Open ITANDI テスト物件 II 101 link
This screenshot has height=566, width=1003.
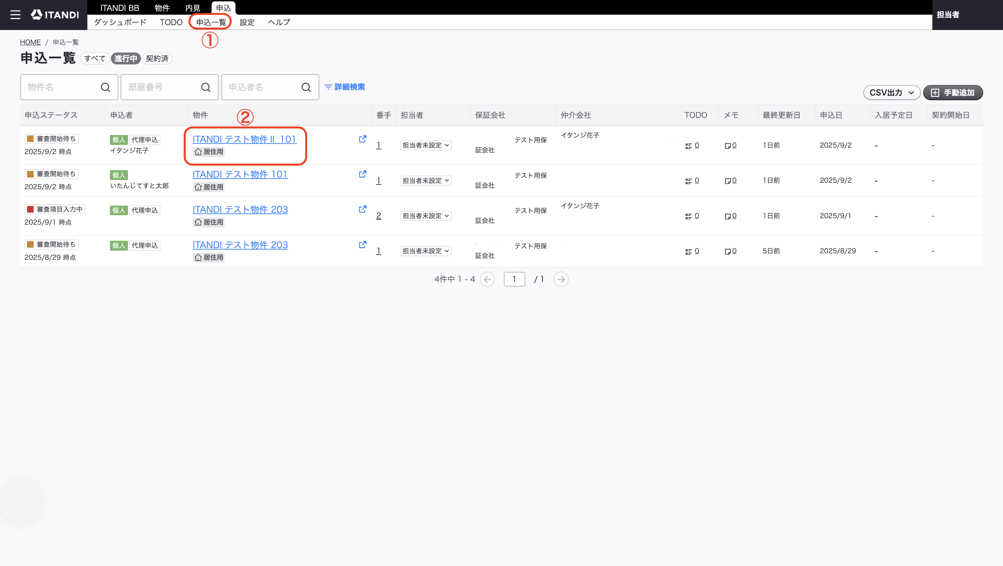coord(244,139)
